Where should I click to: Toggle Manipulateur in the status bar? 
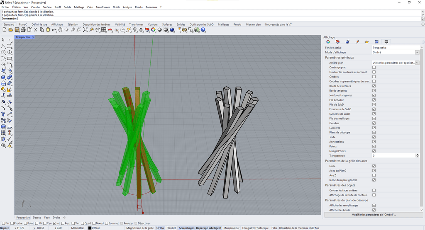(x=232, y=228)
